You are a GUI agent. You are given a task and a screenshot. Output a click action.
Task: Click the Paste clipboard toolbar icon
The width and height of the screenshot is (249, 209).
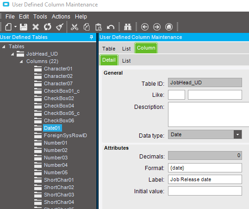tap(99, 27)
